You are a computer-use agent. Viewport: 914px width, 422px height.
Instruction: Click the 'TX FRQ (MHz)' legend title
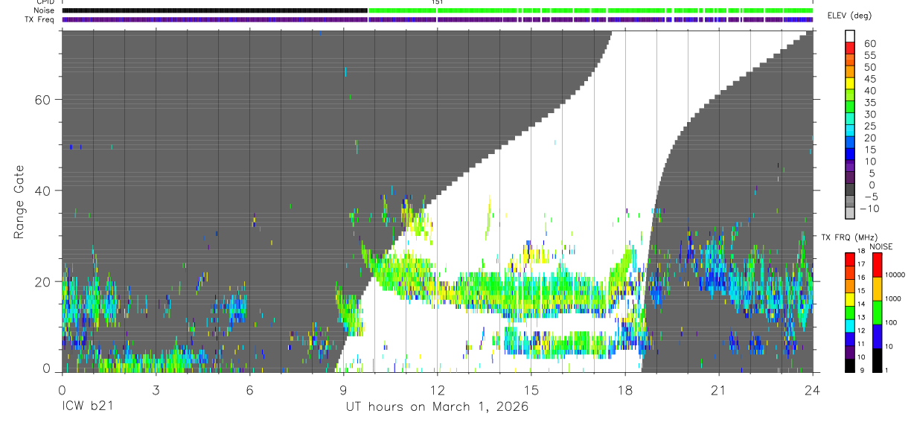(849, 237)
